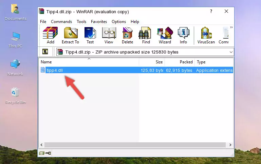Open the Favorites menu

click(99, 22)
